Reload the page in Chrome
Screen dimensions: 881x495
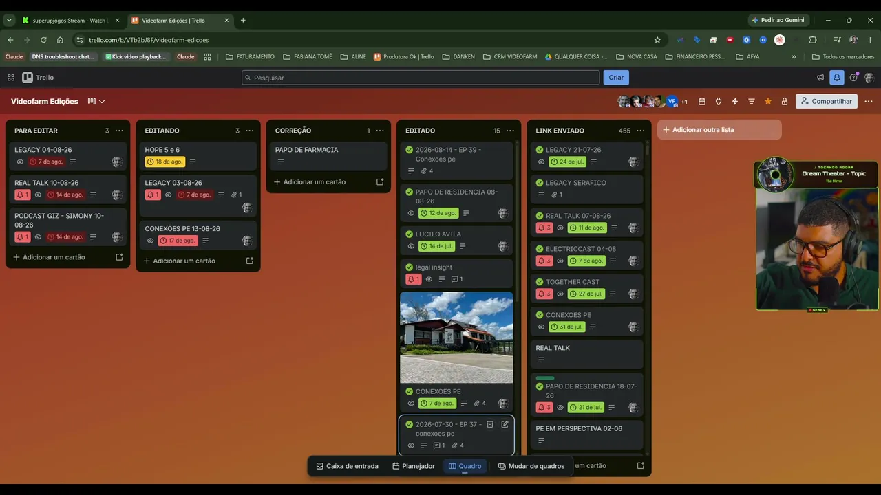43,40
